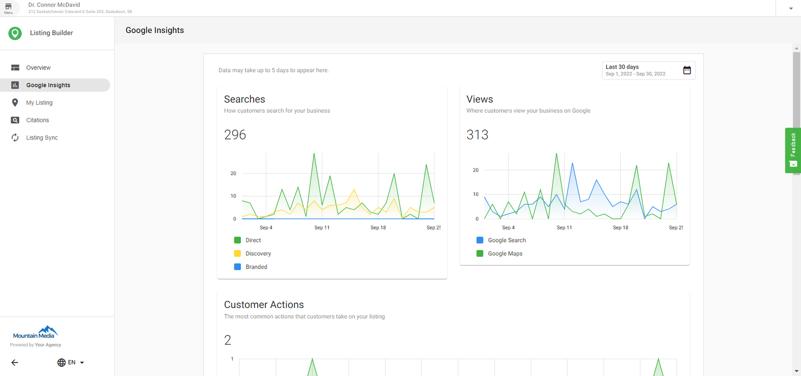The height and width of the screenshot is (376, 801).
Task: Go to the Overview menu item
Action: tap(39, 67)
